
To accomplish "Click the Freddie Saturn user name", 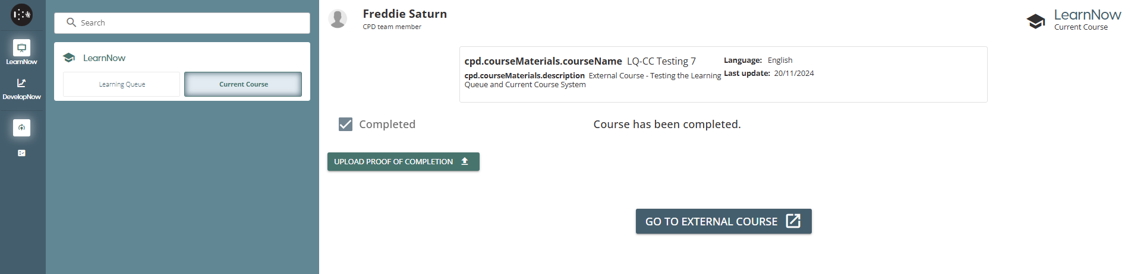I will [x=405, y=14].
